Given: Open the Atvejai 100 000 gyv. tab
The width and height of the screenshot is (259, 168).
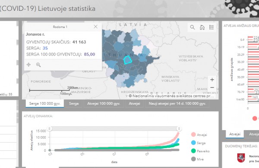Looking at the screenshot, I should point(104,103).
